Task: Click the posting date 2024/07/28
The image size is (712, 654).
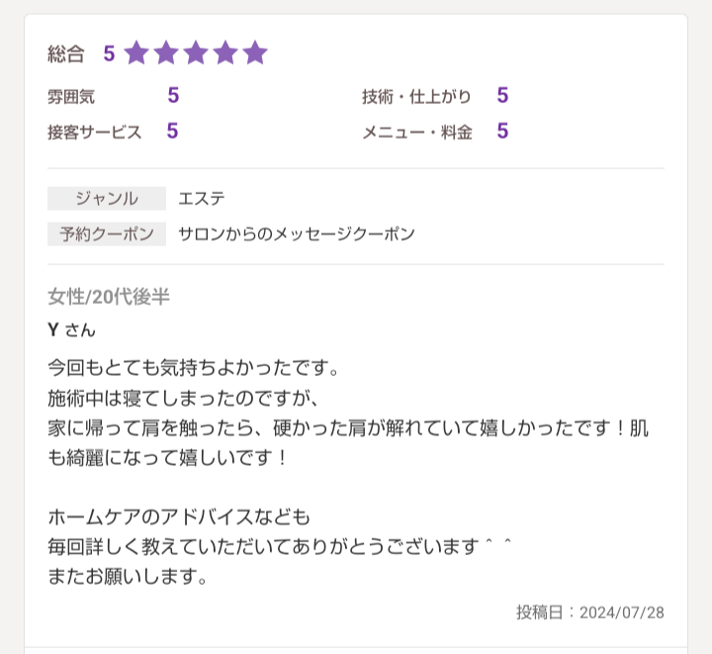Action: click(x=622, y=612)
